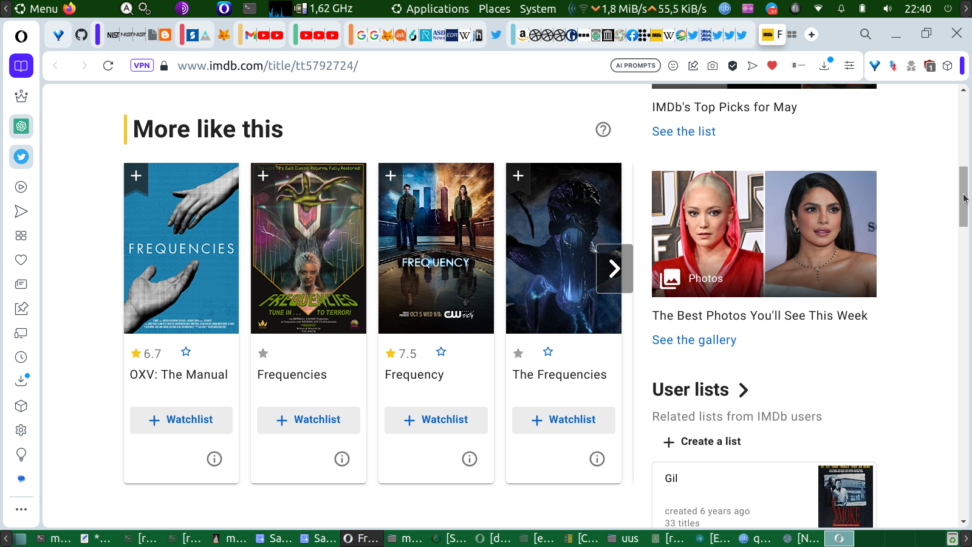Viewport: 972px width, 547px height.
Task: Search open tabs with magnifier icon
Action: pos(866,35)
